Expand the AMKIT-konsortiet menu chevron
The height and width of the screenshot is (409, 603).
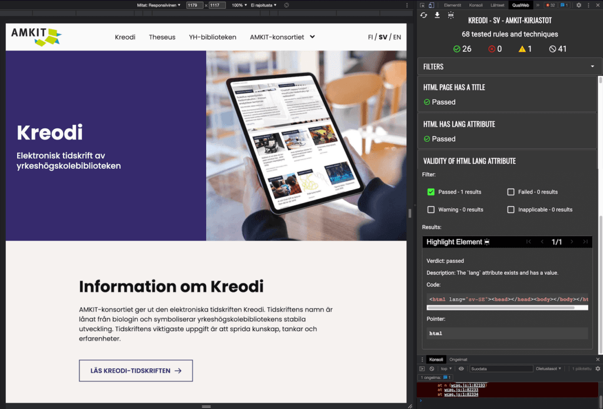(x=312, y=37)
